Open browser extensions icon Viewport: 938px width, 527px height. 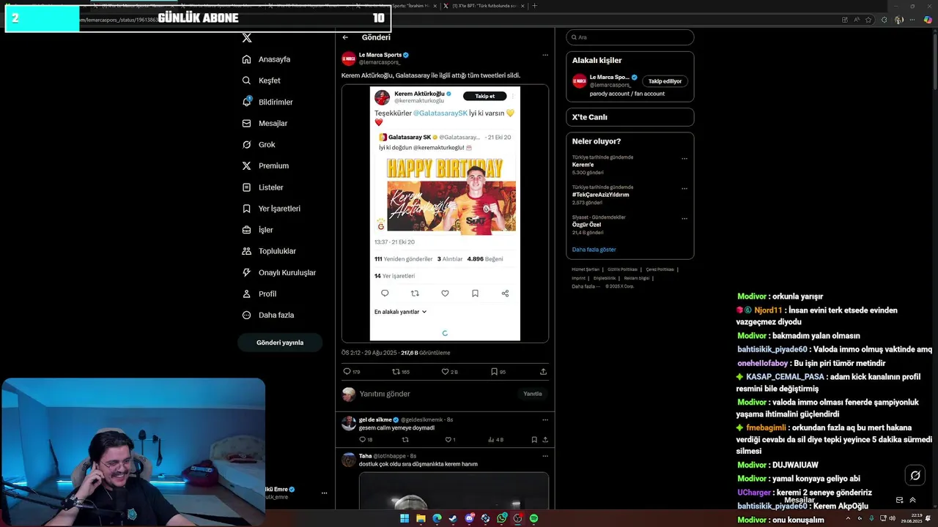[885, 20]
